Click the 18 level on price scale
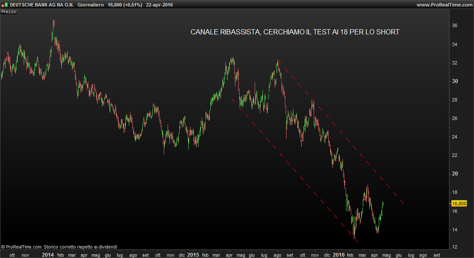474x258 pixels. point(455,192)
